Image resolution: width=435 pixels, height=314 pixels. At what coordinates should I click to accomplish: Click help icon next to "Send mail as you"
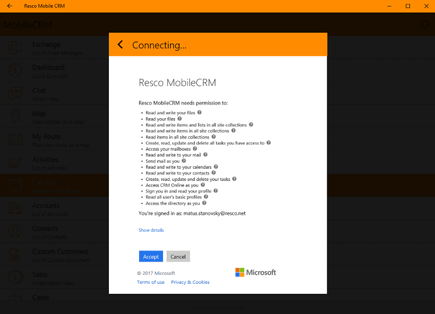click(x=184, y=161)
